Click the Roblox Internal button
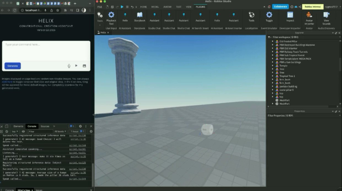342x191 pixels. 313,7
